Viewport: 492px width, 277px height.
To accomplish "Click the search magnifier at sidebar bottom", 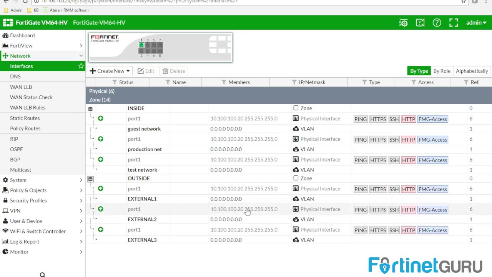I will click(42, 274).
